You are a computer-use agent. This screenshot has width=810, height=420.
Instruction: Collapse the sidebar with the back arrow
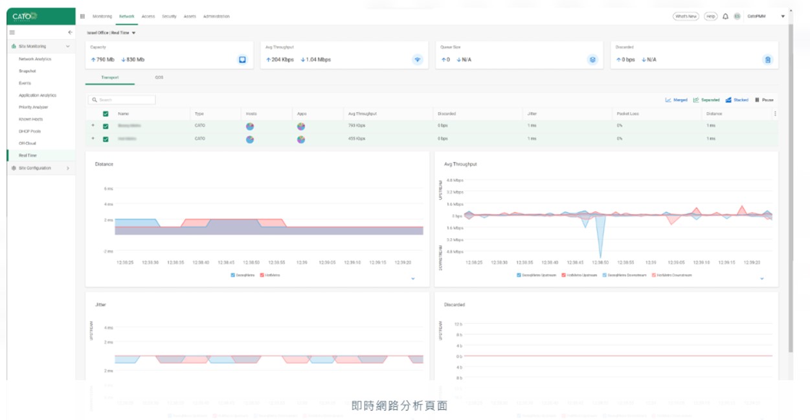coord(70,32)
